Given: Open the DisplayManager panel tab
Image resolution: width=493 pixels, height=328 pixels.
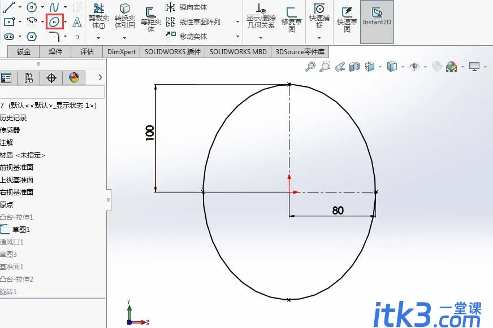Looking at the screenshot, I should (x=74, y=77).
